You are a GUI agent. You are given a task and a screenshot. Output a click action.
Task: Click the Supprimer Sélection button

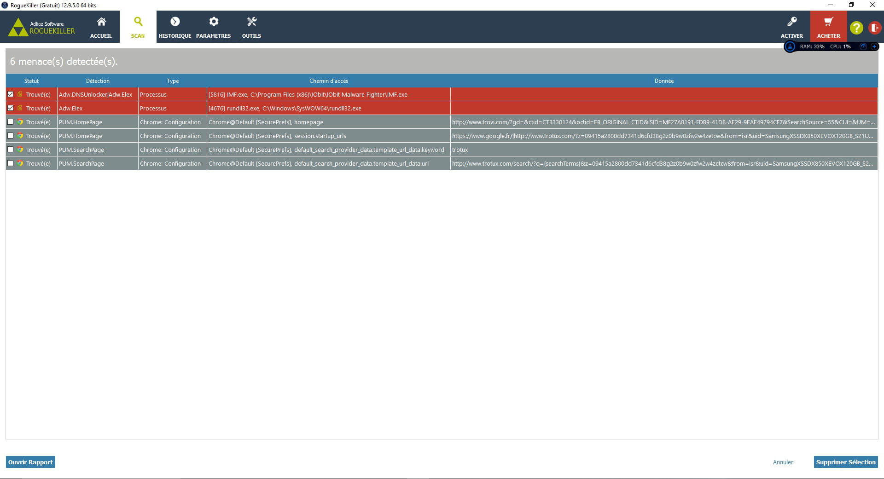(x=846, y=462)
